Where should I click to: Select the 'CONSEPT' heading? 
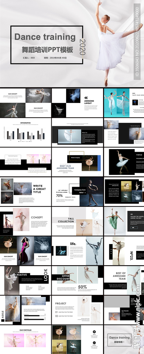coord(37,217)
